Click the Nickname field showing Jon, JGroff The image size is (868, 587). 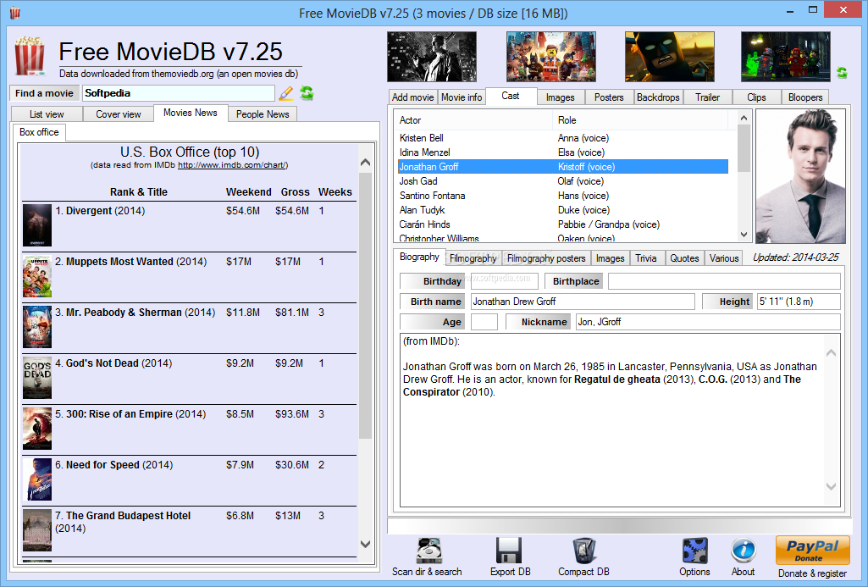click(x=708, y=322)
